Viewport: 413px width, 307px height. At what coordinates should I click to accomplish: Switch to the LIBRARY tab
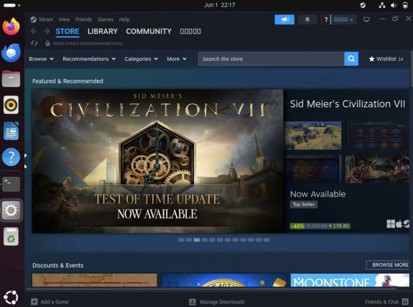pos(103,32)
